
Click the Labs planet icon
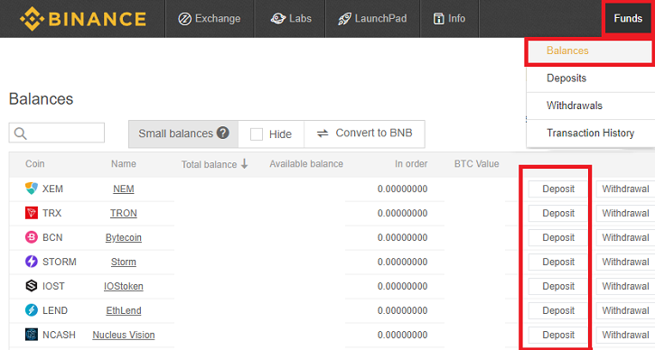(x=277, y=19)
